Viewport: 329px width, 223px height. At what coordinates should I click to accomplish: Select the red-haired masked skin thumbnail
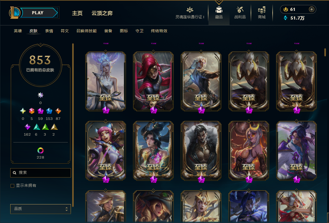[x=153, y=81]
